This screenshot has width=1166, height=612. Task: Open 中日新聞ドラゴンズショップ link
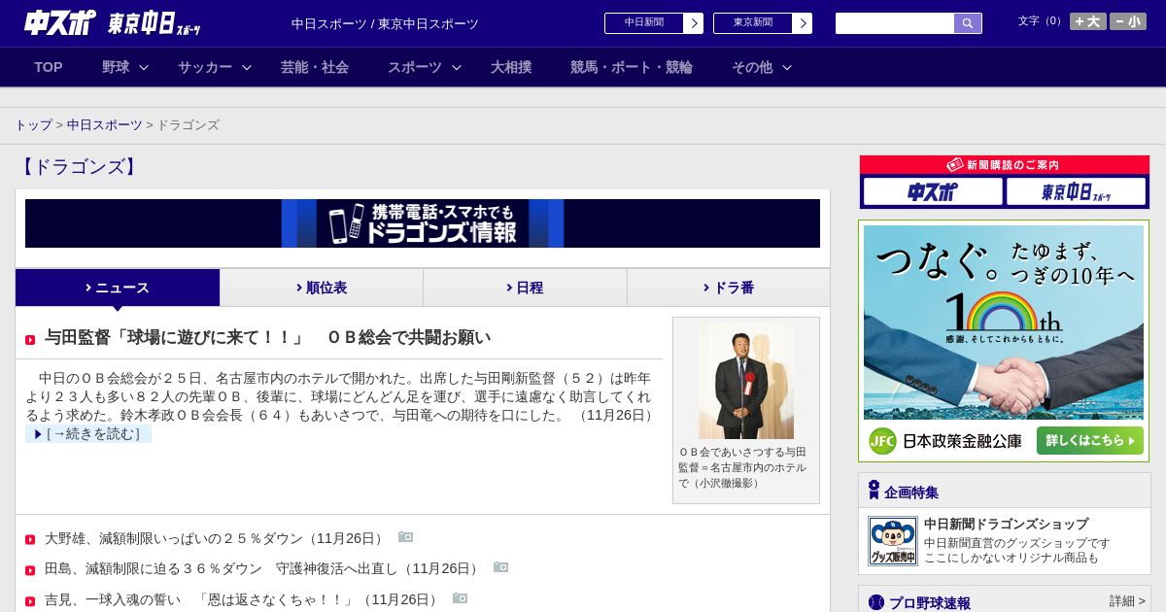coord(1006,524)
